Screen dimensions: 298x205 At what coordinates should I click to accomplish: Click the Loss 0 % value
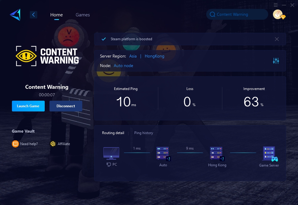pos(190,102)
